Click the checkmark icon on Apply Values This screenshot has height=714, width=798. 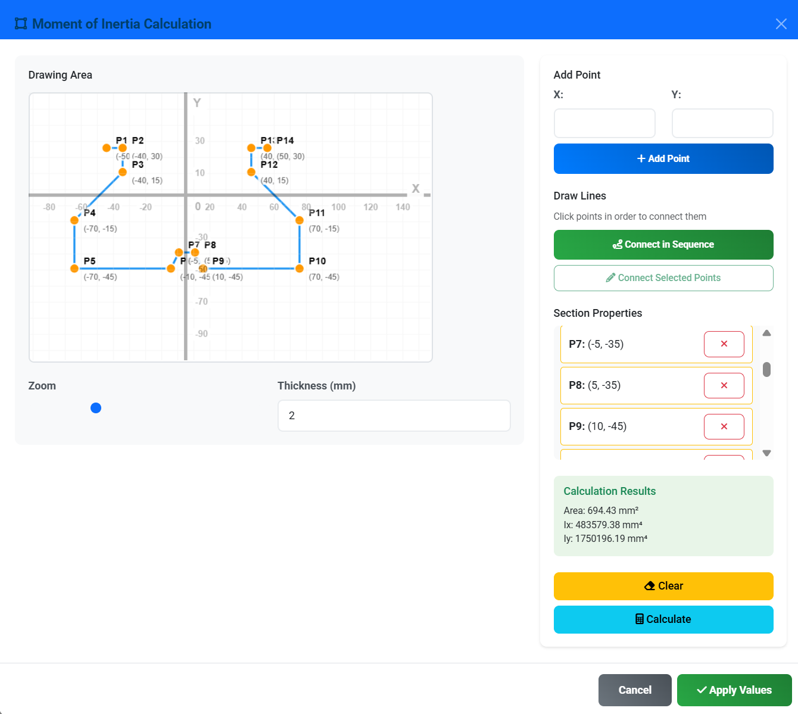tap(701, 690)
